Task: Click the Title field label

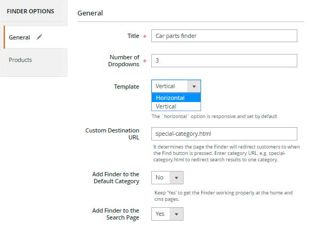Action: click(133, 36)
